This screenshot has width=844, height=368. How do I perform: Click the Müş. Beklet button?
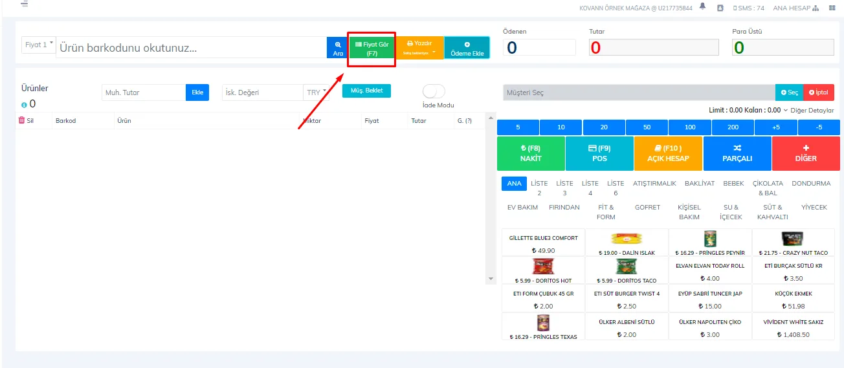tap(366, 91)
